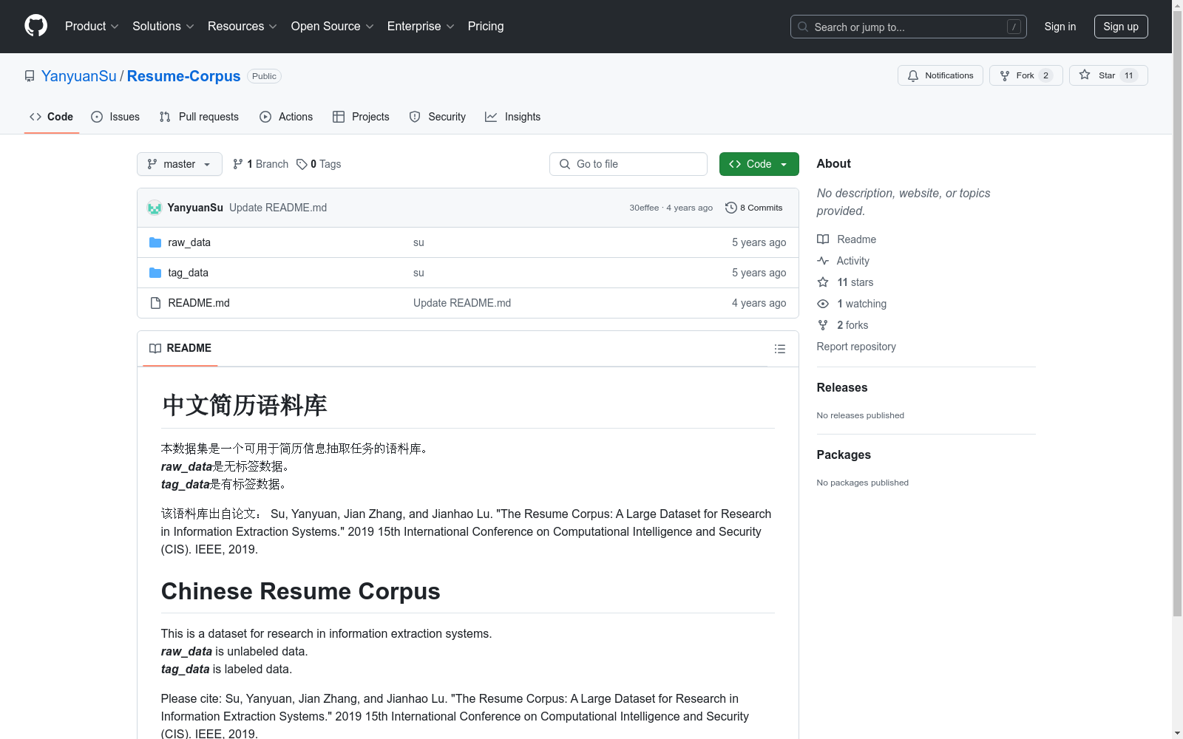
Task: Select the README tab header
Action: 180,348
